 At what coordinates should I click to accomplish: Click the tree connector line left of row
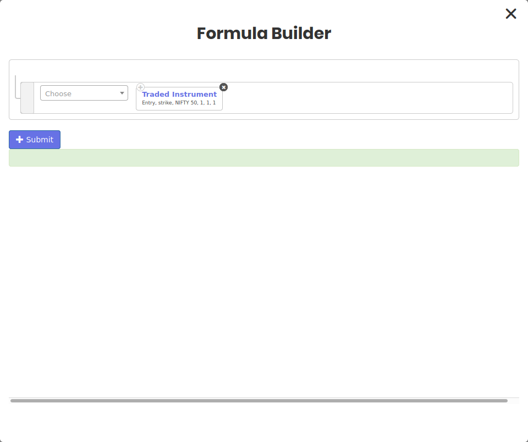[16, 88]
